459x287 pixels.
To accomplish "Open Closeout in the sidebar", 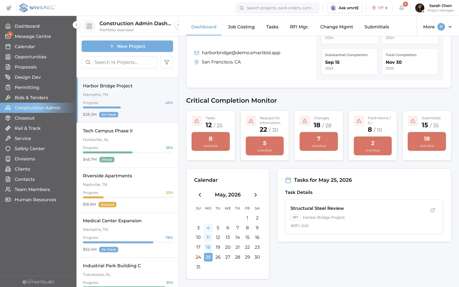I will (38, 118).
